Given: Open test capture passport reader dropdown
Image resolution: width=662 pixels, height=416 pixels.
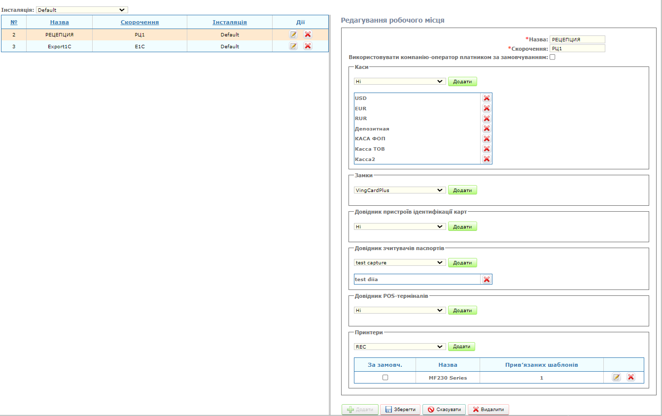Looking at the screenshot, I should [400, 263].
